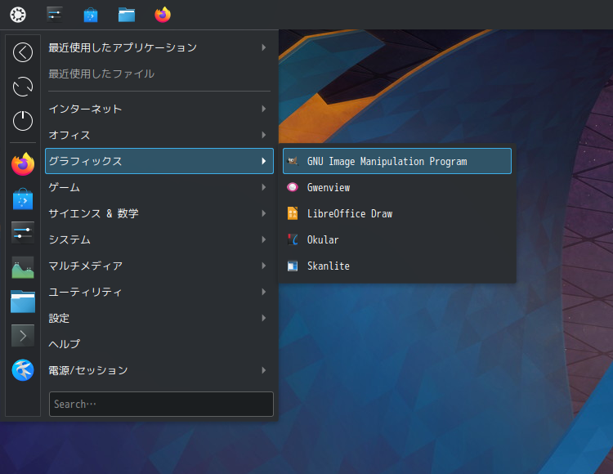
Task: Open the オフィス category
Action: [x=159, y=135]
